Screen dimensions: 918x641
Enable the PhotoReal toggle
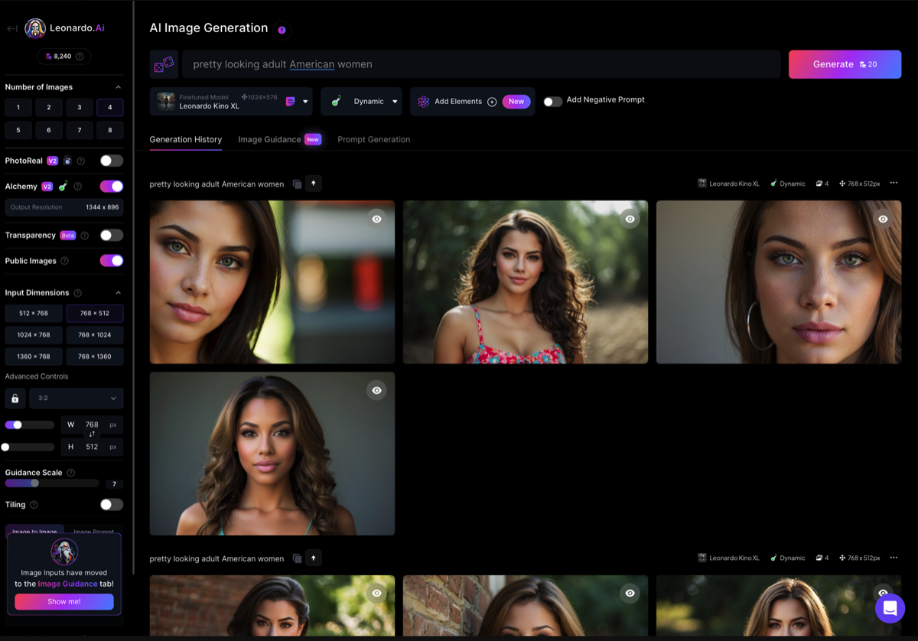111,161
